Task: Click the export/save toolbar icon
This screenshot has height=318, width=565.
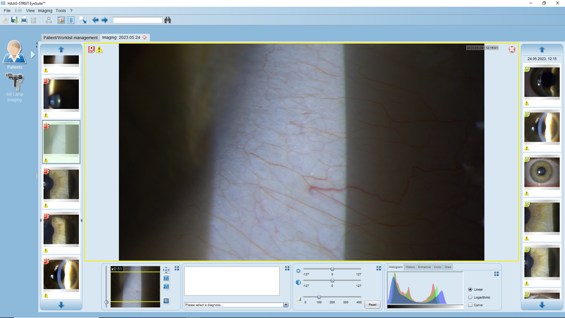Action: coord(14,20)
